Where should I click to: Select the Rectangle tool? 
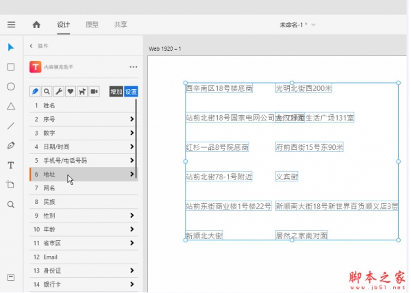[10, 67]
